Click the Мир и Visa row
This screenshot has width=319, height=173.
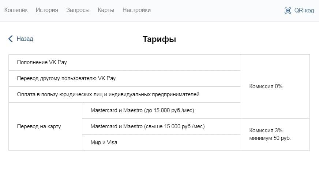pyautogui.click(x=162, y=142)
